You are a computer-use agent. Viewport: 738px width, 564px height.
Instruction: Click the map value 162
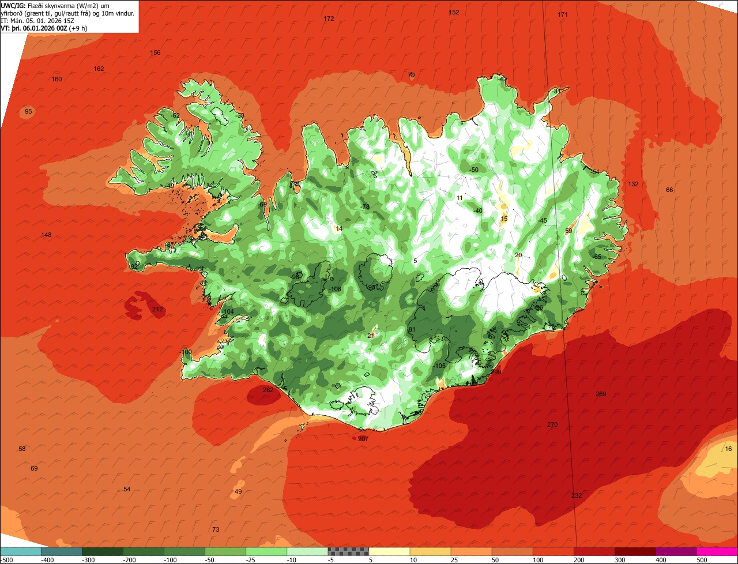pyautogui.click(x=99, y=69)
